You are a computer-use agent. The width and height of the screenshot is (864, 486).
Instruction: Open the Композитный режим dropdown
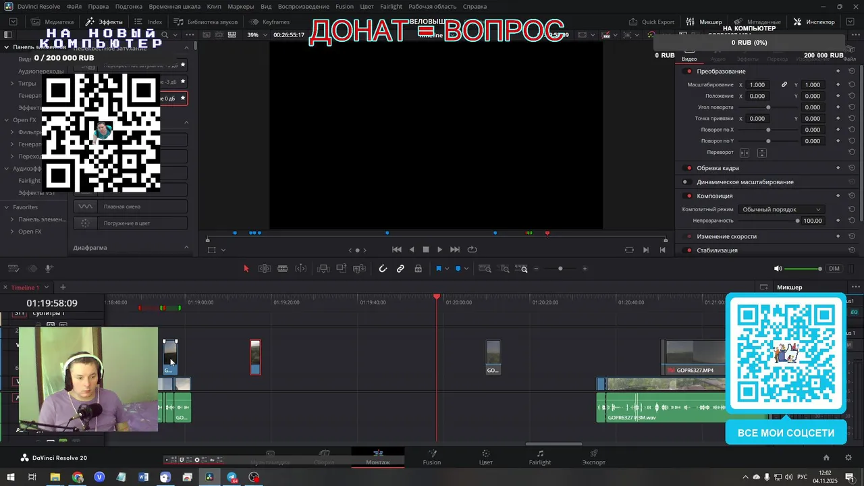click(781, 209)
